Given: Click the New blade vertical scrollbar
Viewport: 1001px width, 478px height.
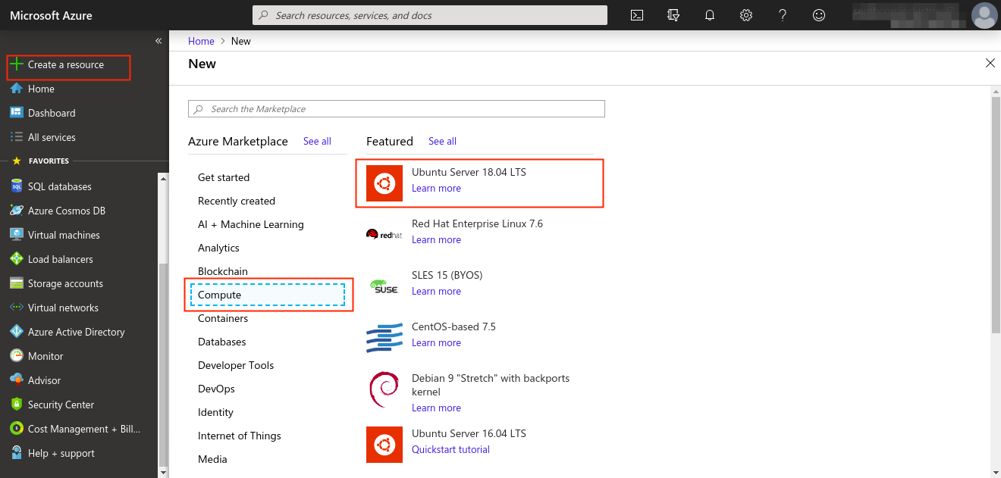Looking at the screenshot, I should pos(996,215).
